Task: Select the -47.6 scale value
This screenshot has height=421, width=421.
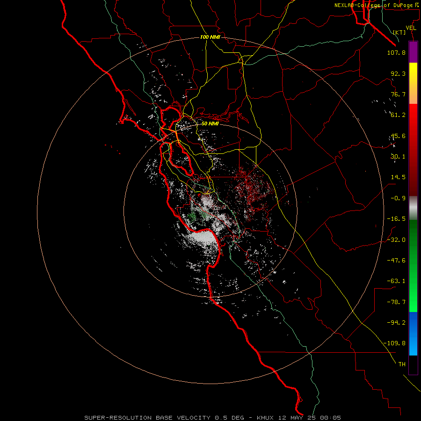Action: tap(396, 261)
